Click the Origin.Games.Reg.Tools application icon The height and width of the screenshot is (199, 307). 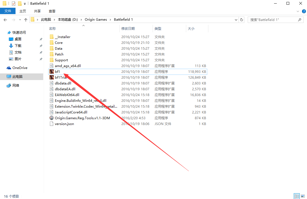52,118
